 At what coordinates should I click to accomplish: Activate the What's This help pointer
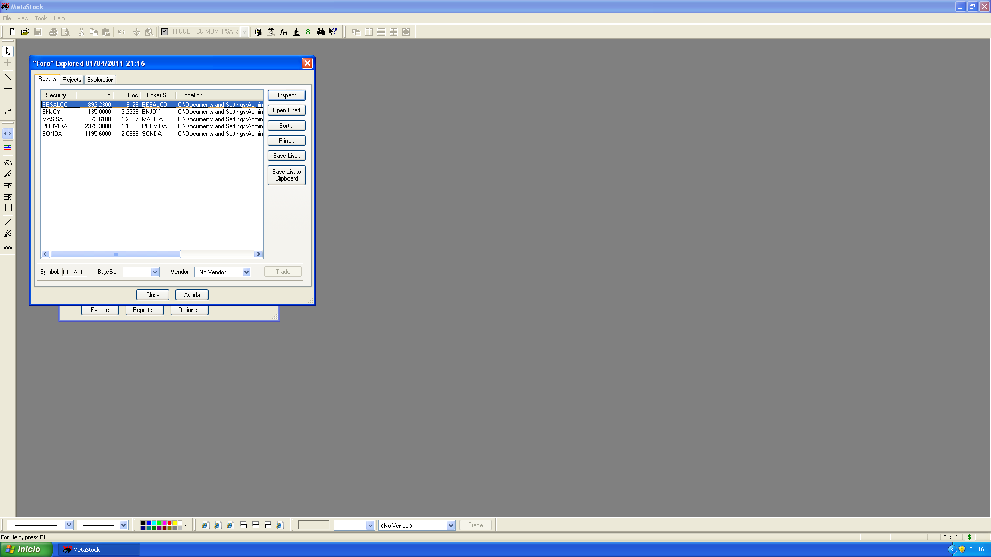[333, 31]
